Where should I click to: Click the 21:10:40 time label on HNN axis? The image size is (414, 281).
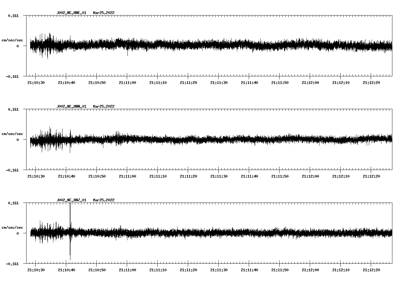click(66, 176)
